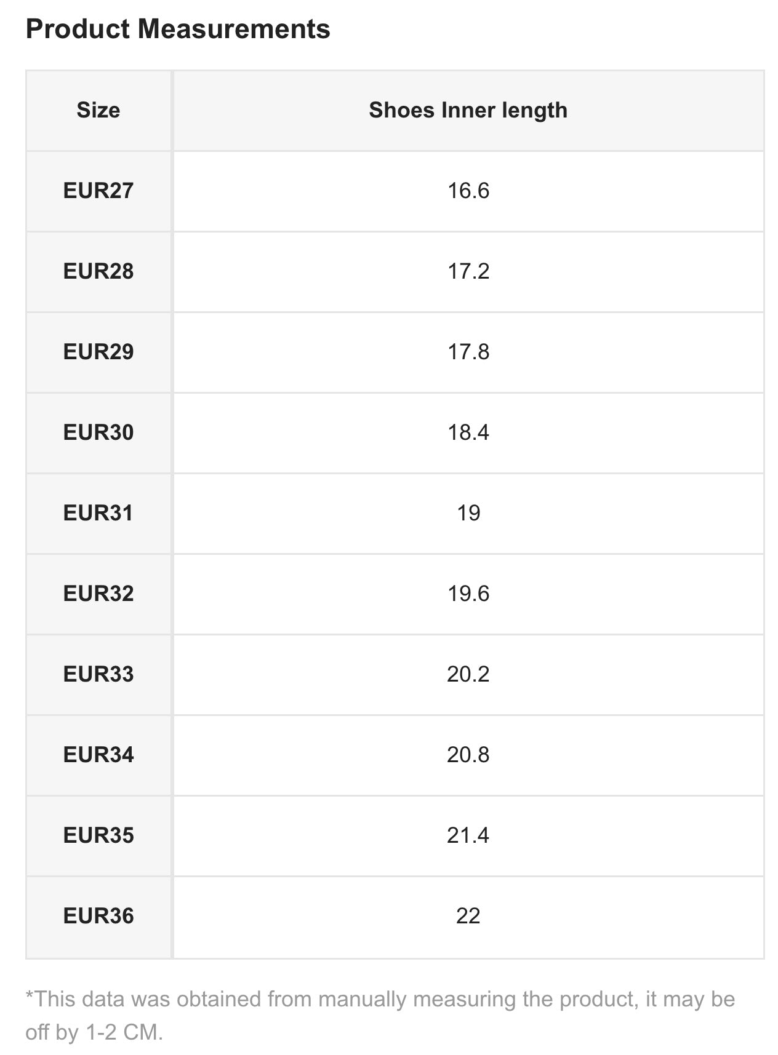Viewport: 778px width, 1055px height.
Task: Click the Shoes Inner length header
Action: click(468, 110)
